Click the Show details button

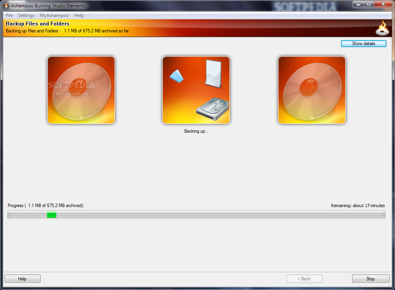[363, 44]
